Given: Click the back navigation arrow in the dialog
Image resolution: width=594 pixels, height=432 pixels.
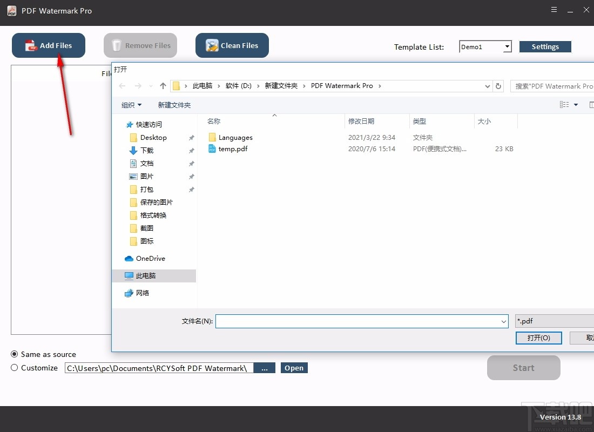Looking at the screenshot, I should 122,86.
